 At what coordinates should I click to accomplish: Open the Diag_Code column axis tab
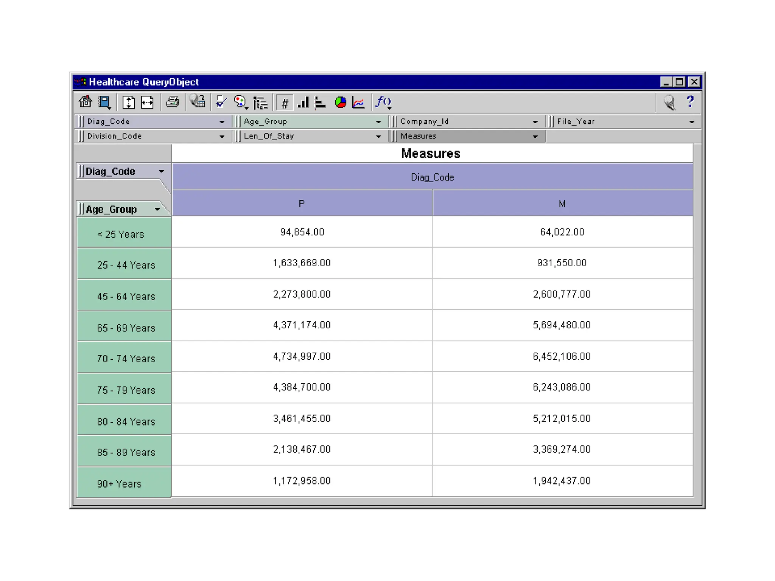121,171
